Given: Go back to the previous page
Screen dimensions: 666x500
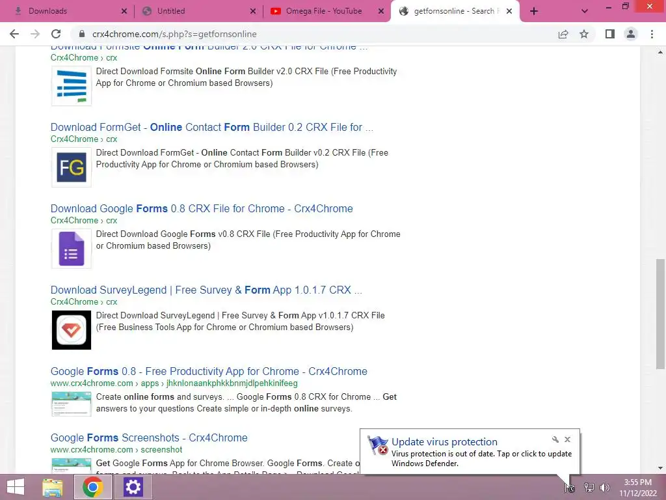Looking at the screenshot, I should pyautogui.click(x=14, y=34).
